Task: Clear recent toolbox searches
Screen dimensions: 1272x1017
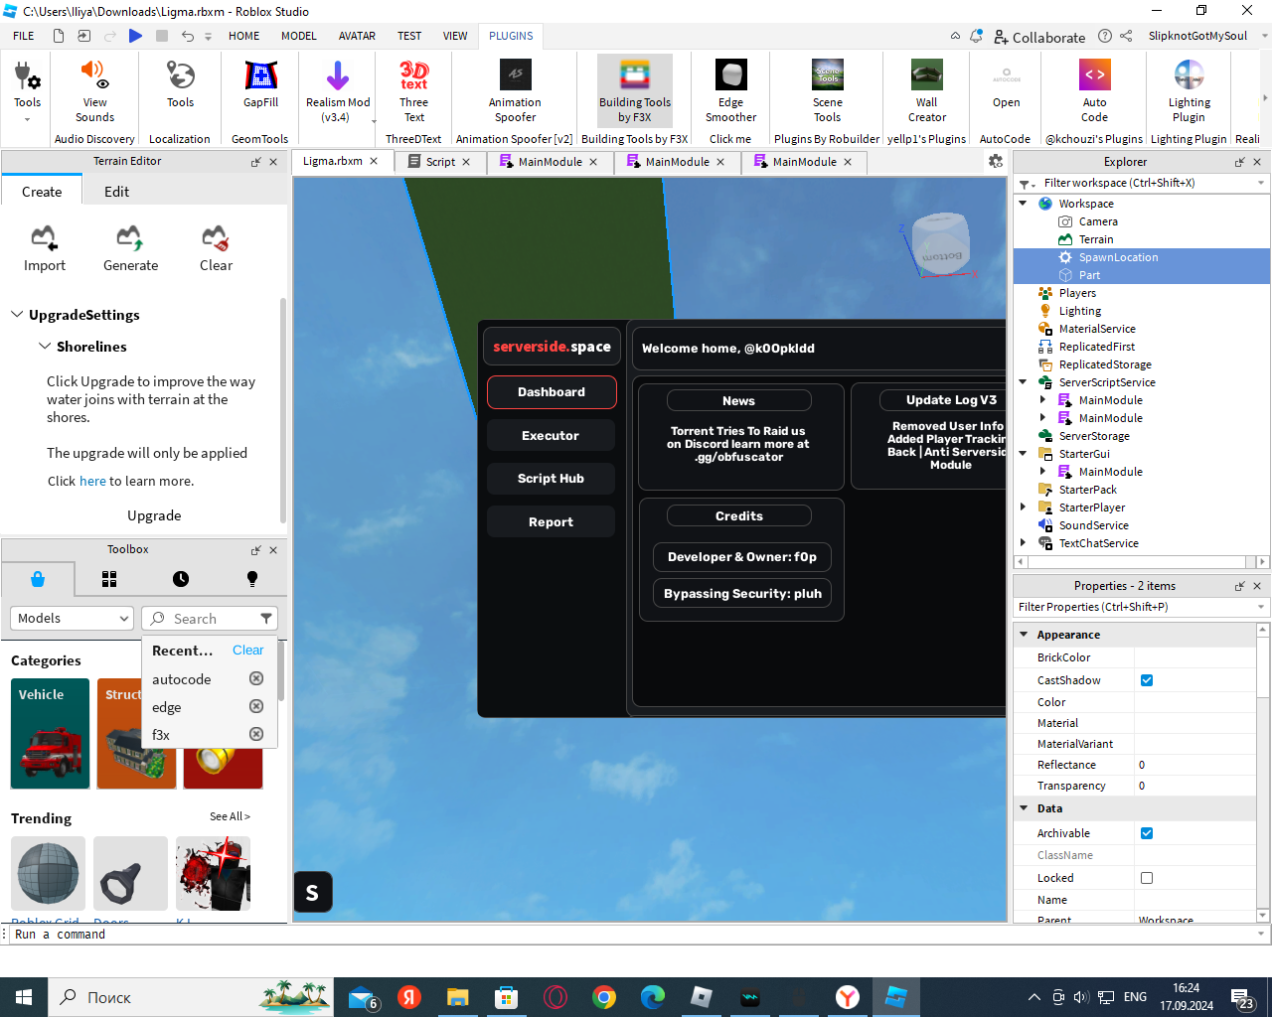Action: (x=247, y=650)
